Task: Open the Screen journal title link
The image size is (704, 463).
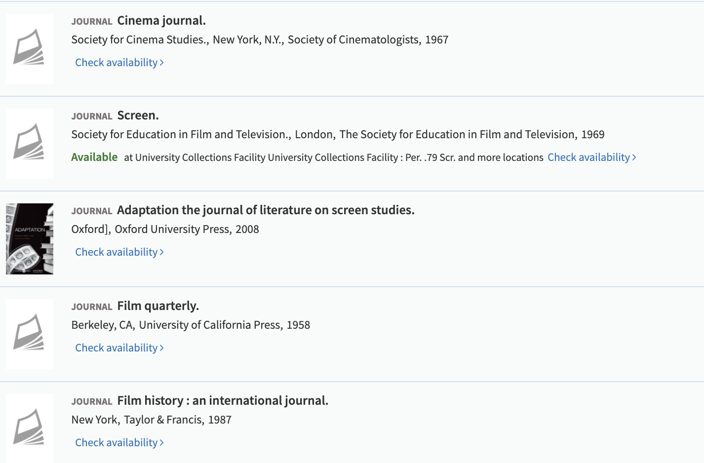Action: (x=138, y=116)
